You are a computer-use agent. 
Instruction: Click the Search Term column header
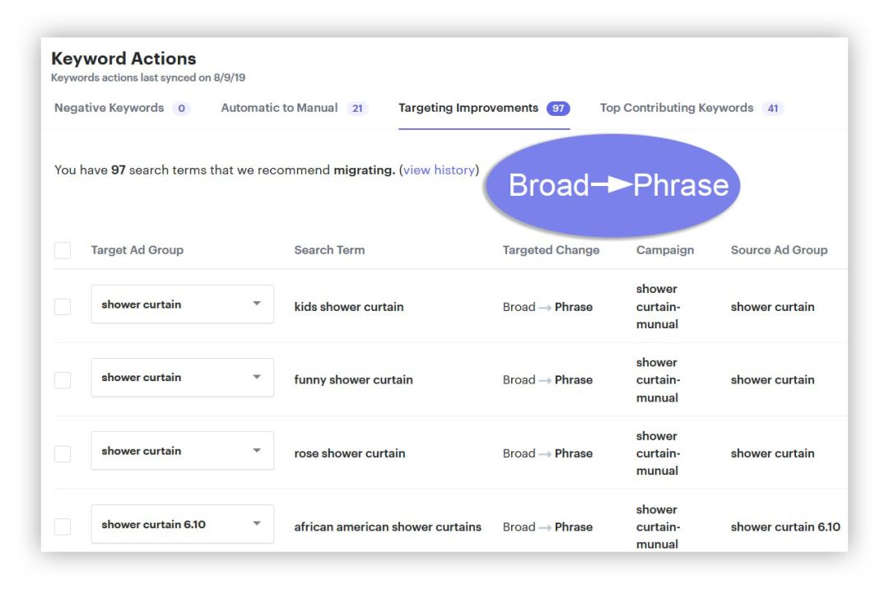coord(329,250)
